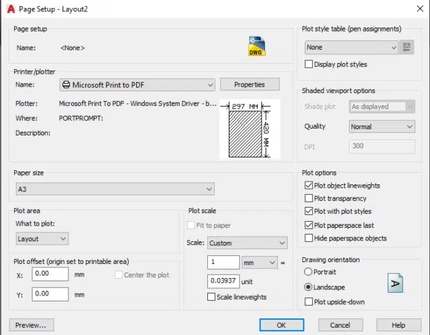This screenshot has height=335, width=430.
Task: Click the Cancel button
Action: point(340,325)
